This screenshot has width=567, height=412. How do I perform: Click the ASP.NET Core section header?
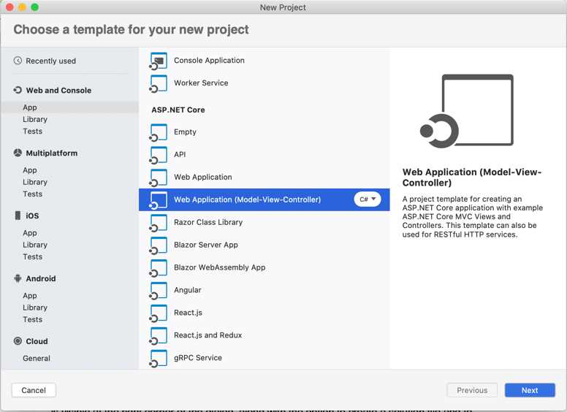pyautogui.click(x=178, y=110)
